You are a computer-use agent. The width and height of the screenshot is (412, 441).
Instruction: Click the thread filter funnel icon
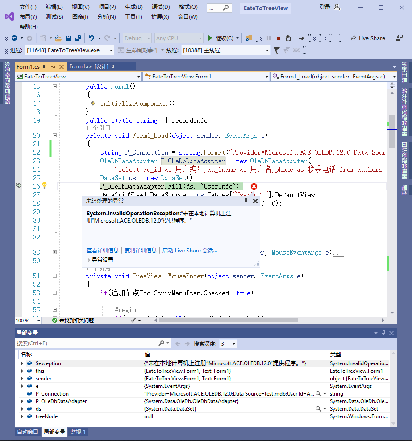click(x=277, y=50)
